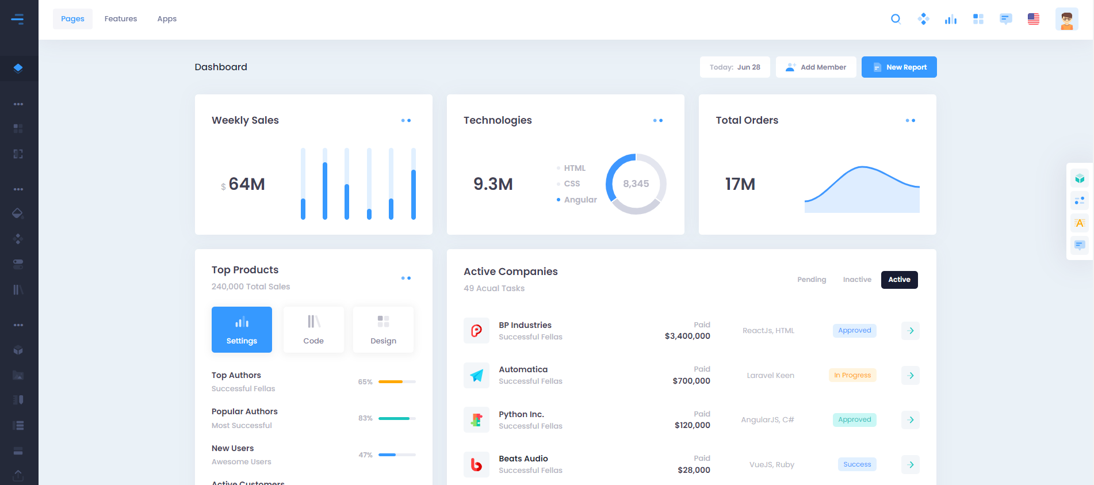Open Beats Audio row arrow
This screenshot has height=485, width=1094.
coord(911,465)
